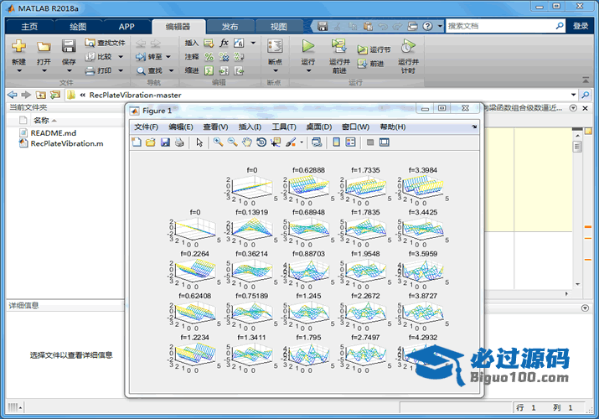Switch to the 主页 (Home) tab
Image resolution: width=599 pixels, height=419 pixels.
click(x=29, y=26)
